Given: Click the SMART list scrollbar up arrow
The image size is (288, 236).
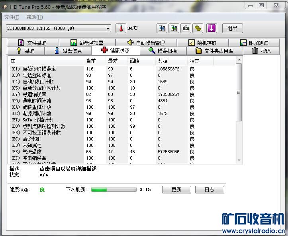Looking at the screenshot, I should 239,60.
